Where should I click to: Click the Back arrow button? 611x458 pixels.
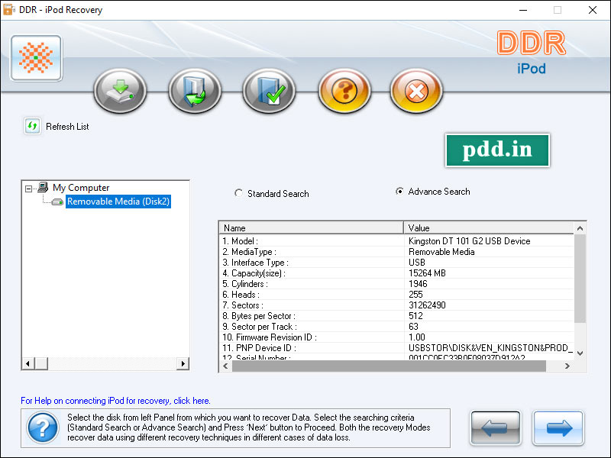495,428
